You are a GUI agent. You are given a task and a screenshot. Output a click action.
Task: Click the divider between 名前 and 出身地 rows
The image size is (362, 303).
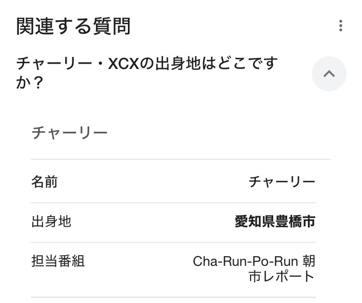(x=173, y=203)
